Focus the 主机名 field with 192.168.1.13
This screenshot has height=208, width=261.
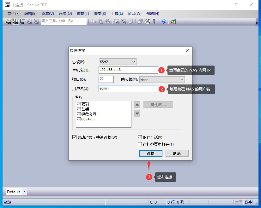pyautogui.click(x=128, y=70)
